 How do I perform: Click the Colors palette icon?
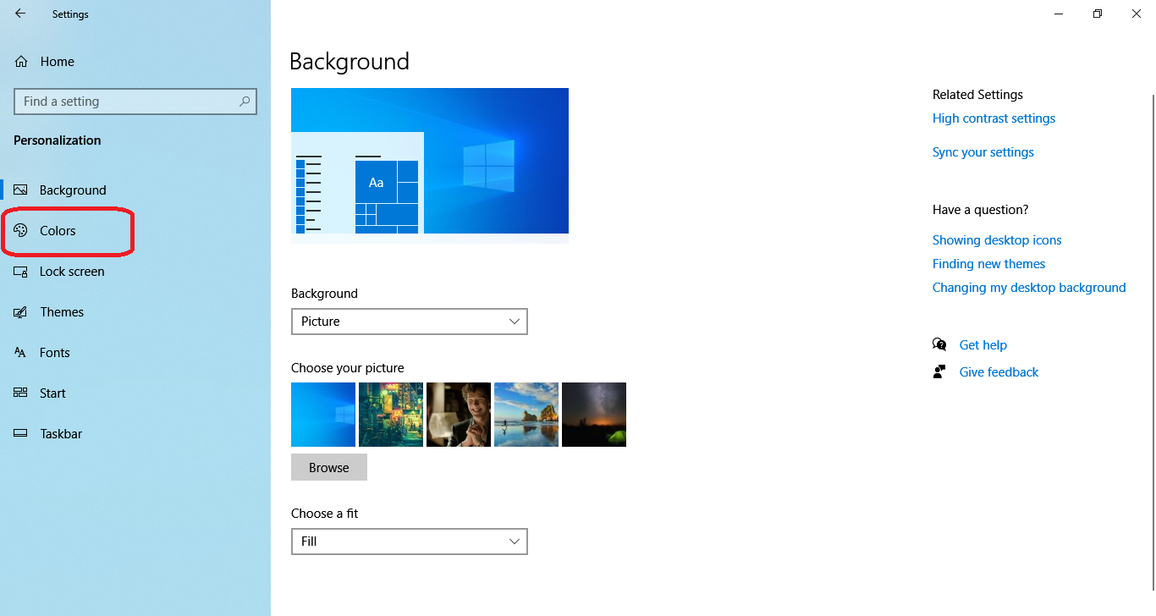[x=21, y=231]
